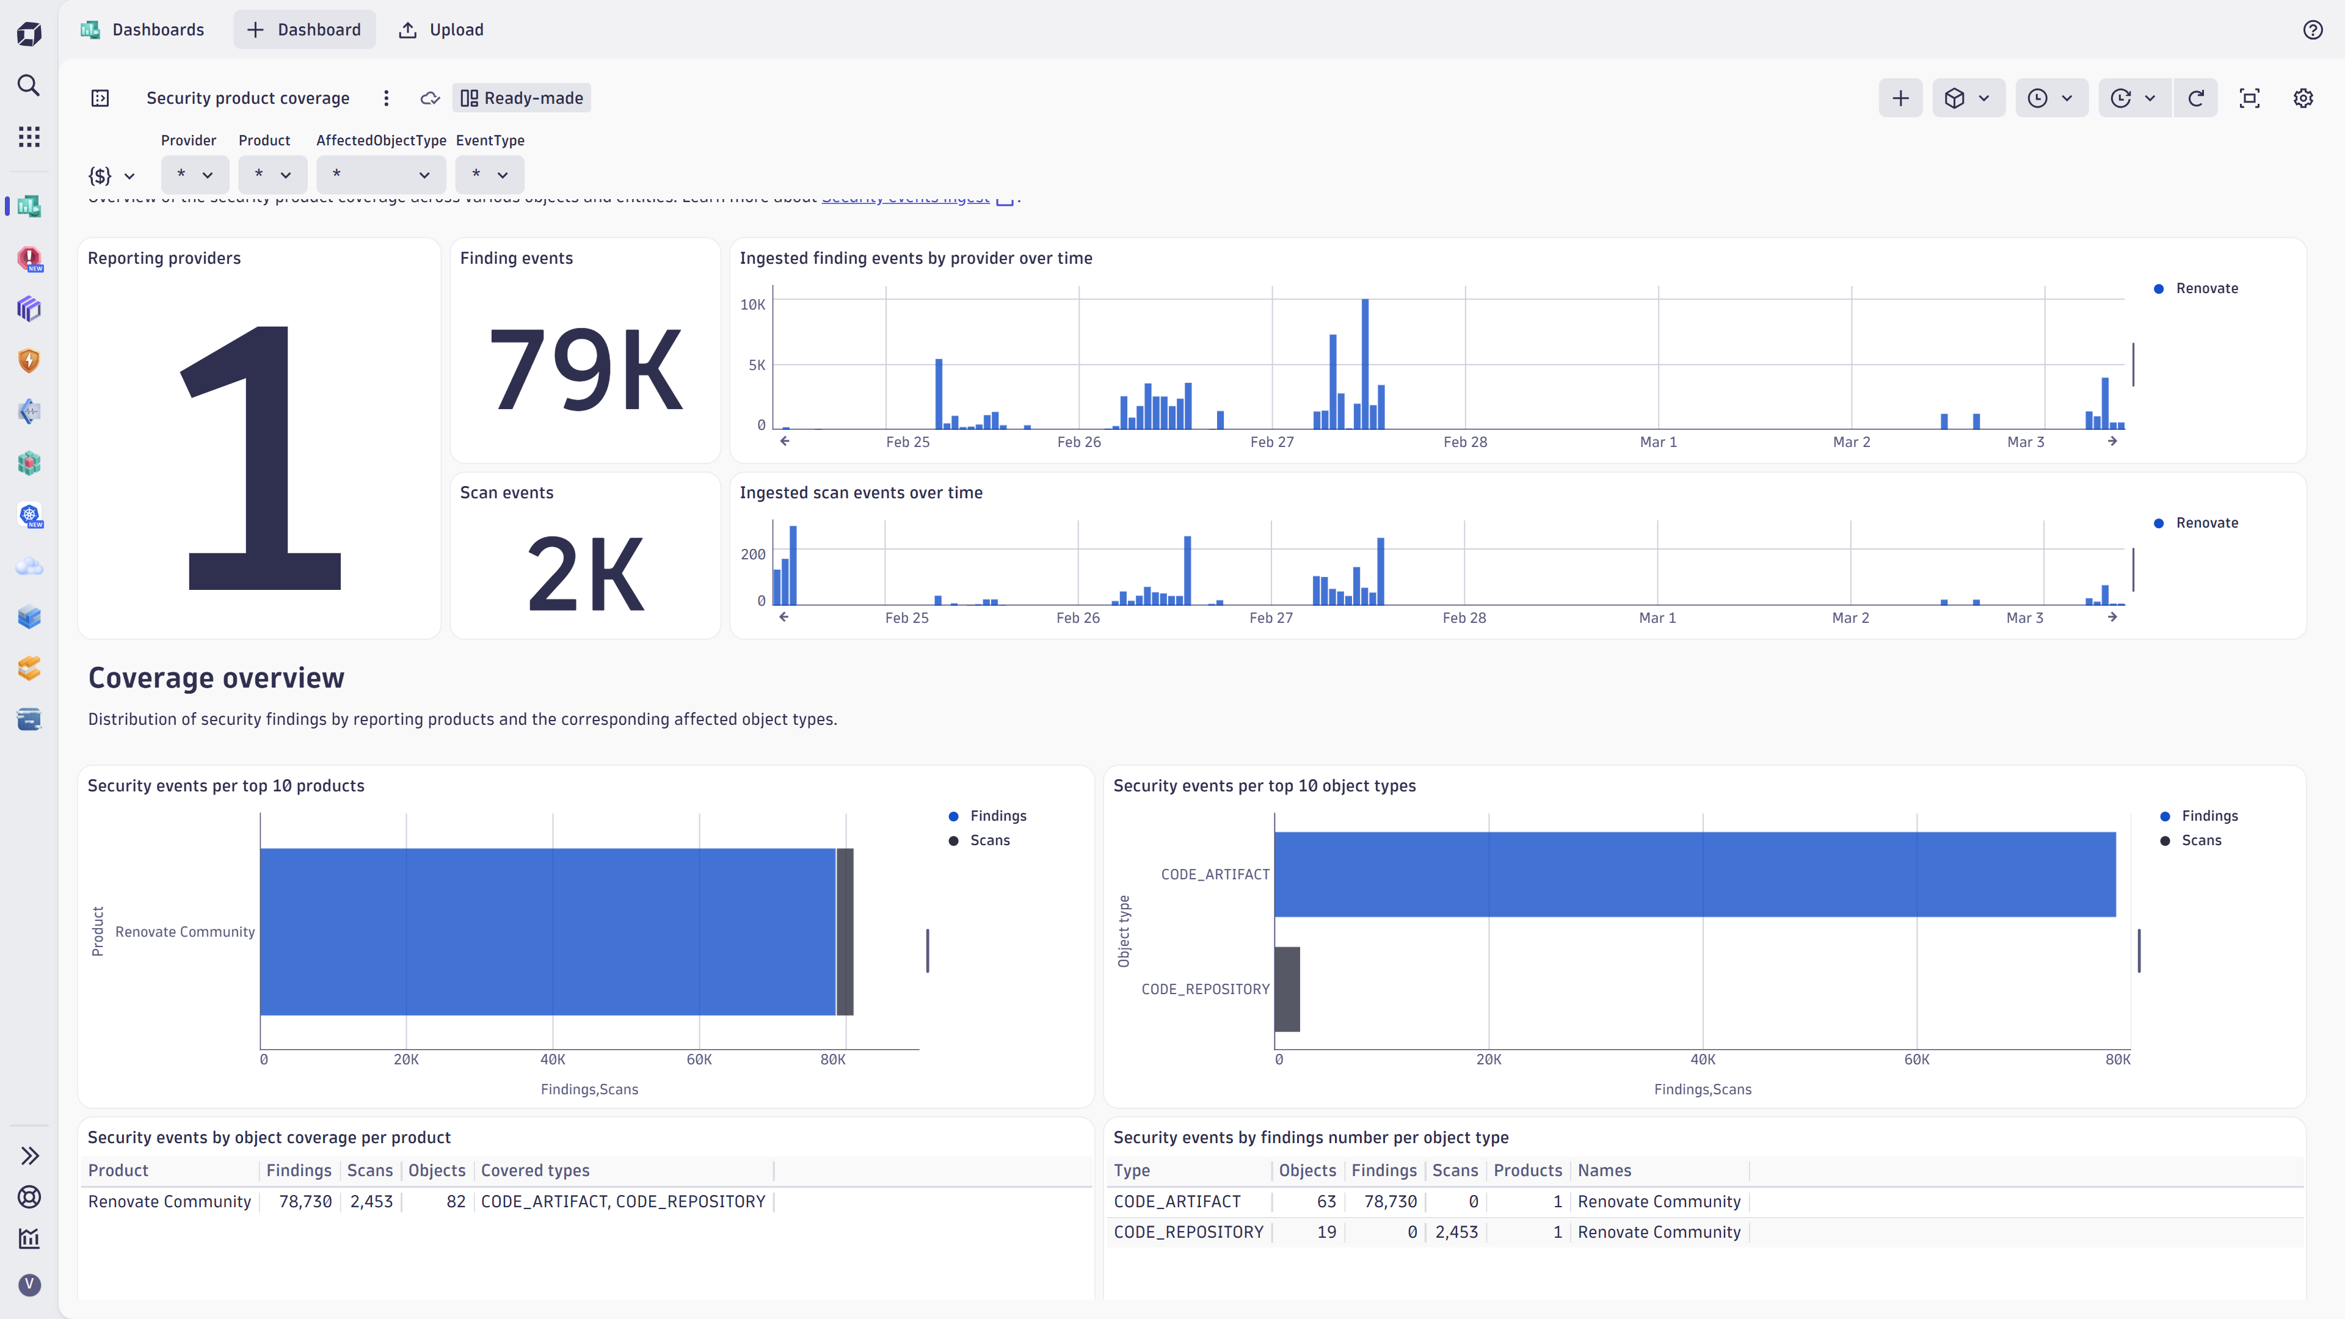This screenshot has height=1319, width=2345.
Task: Expand the time range picker chevron
Action: point(2068,98)
